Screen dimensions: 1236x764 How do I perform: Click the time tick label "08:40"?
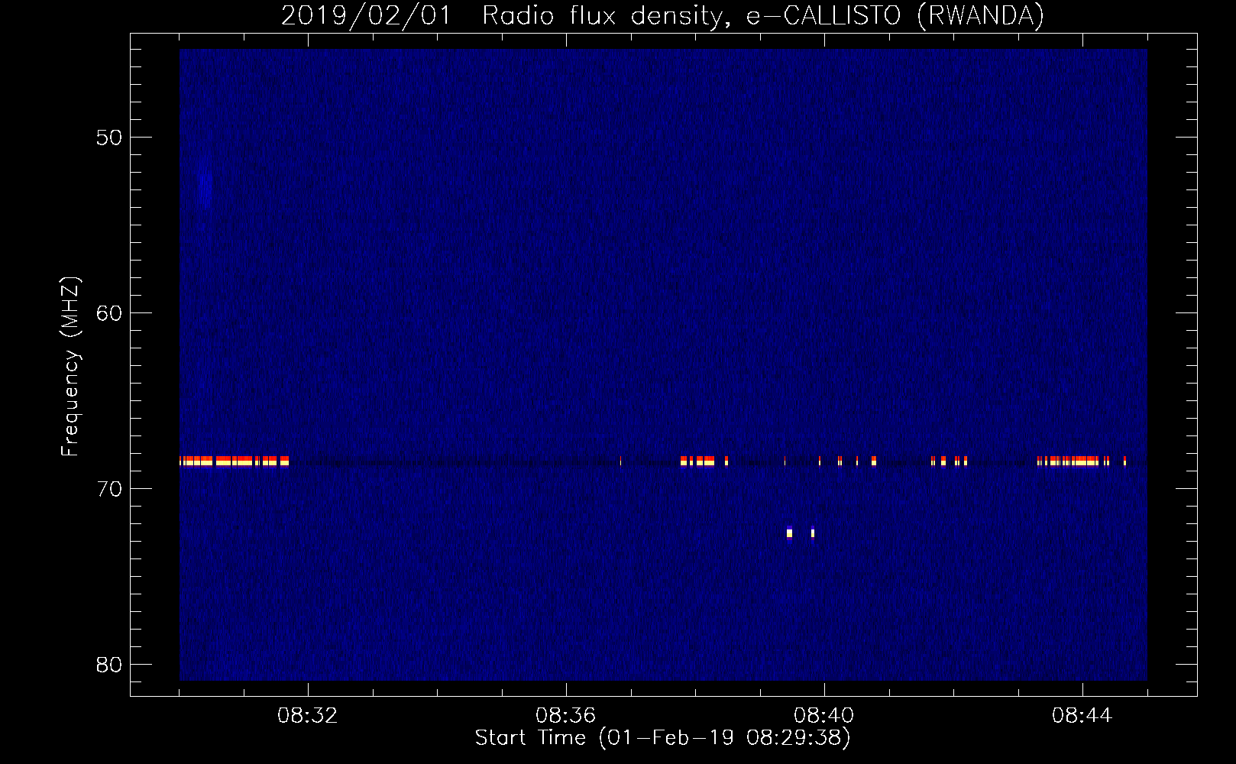coord(824,716)
